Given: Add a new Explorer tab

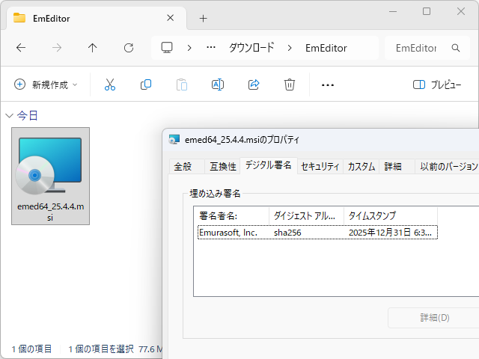Looking at the screenshot, I should [x=203, y=18].
